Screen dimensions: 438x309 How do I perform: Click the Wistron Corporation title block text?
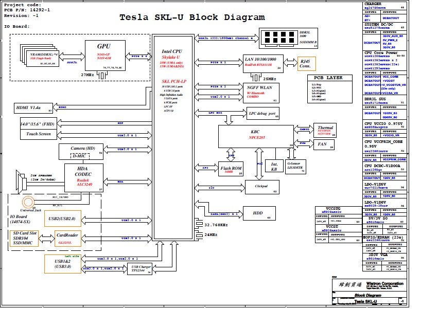click(385, 284)
